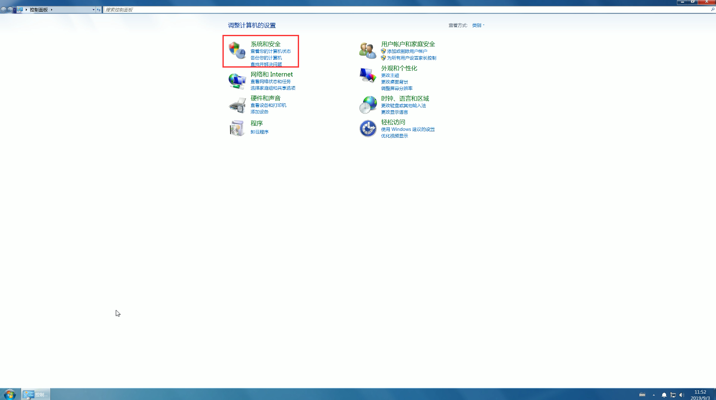
Task: Open 为所有用户设置家长控制 link
Action: pos(411,58)
